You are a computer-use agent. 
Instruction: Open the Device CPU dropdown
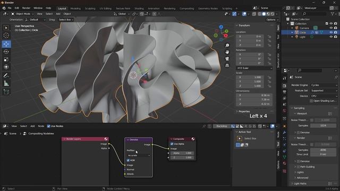pyautogui.click(x=324, y=96)
